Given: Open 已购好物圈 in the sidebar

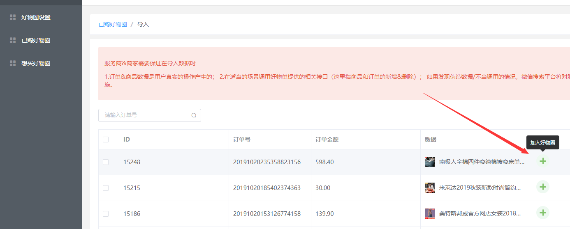Looking at the screenshot, I should tap(36, 40).
